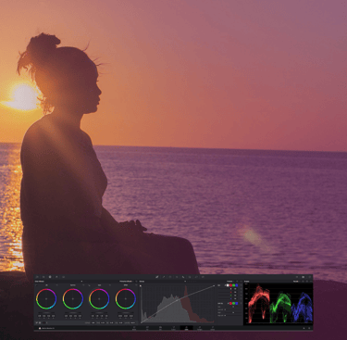Select the curve's lower-left control point
This screenshot has width=347, height=340.
[141, 322]
